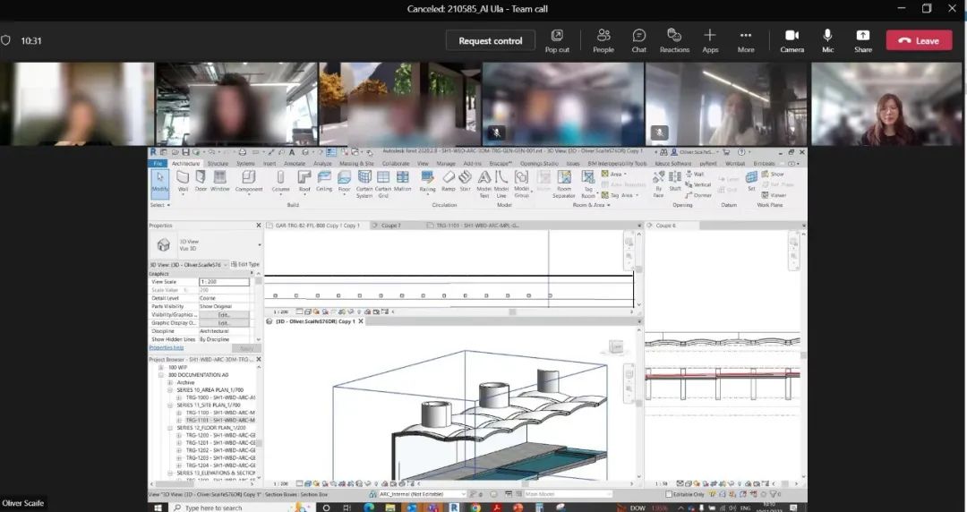Click Edit for Graphic Display Options
Image resolution: width=967 pixels, height=512 pixels.
point(224,322)
